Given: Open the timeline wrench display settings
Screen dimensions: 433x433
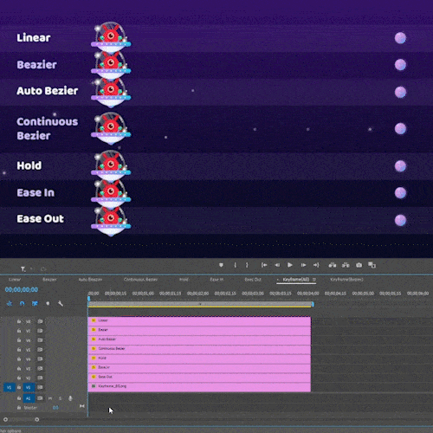Looking at the screenshot, I should pos(61,303).
